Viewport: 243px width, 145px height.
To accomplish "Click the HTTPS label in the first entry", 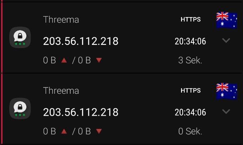I will pyautogui.click(x=191, y=19).
